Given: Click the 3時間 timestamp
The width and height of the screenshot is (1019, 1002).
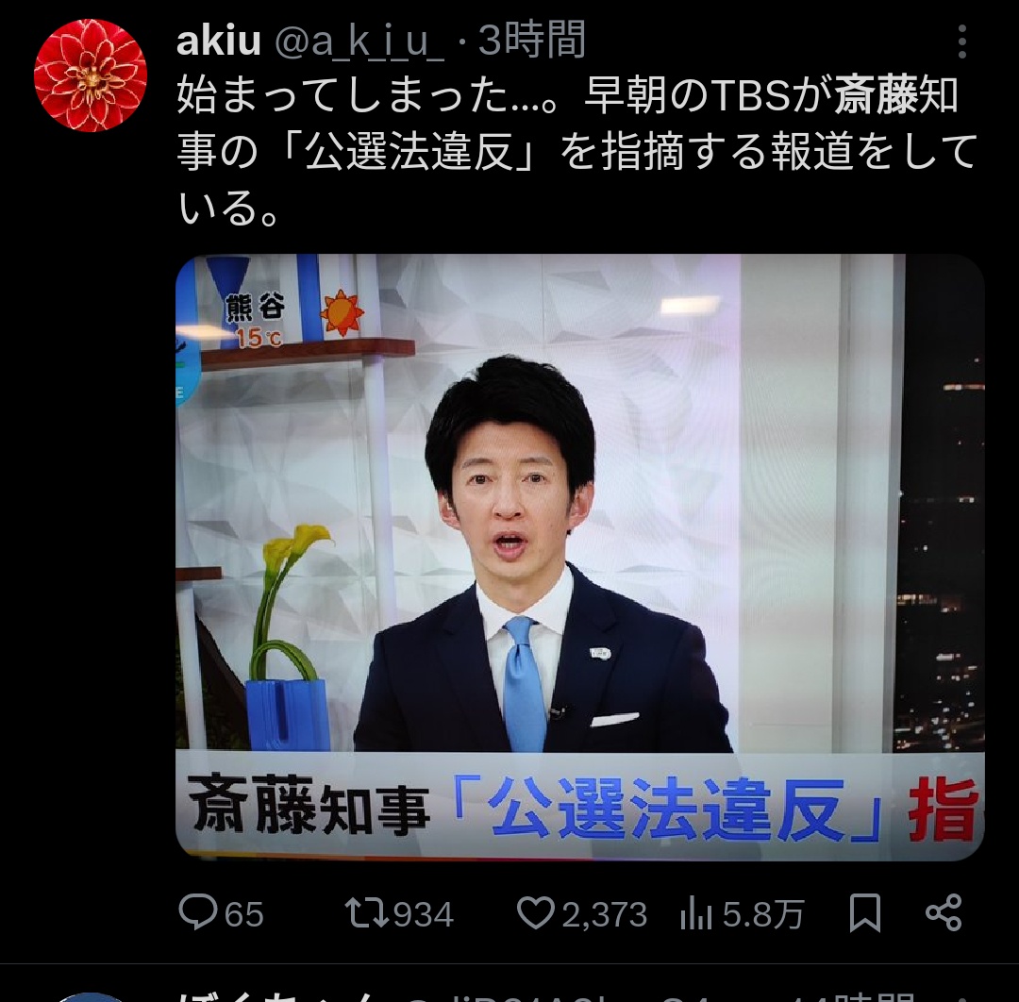Looking at the screenshot, I should point(532,40).
